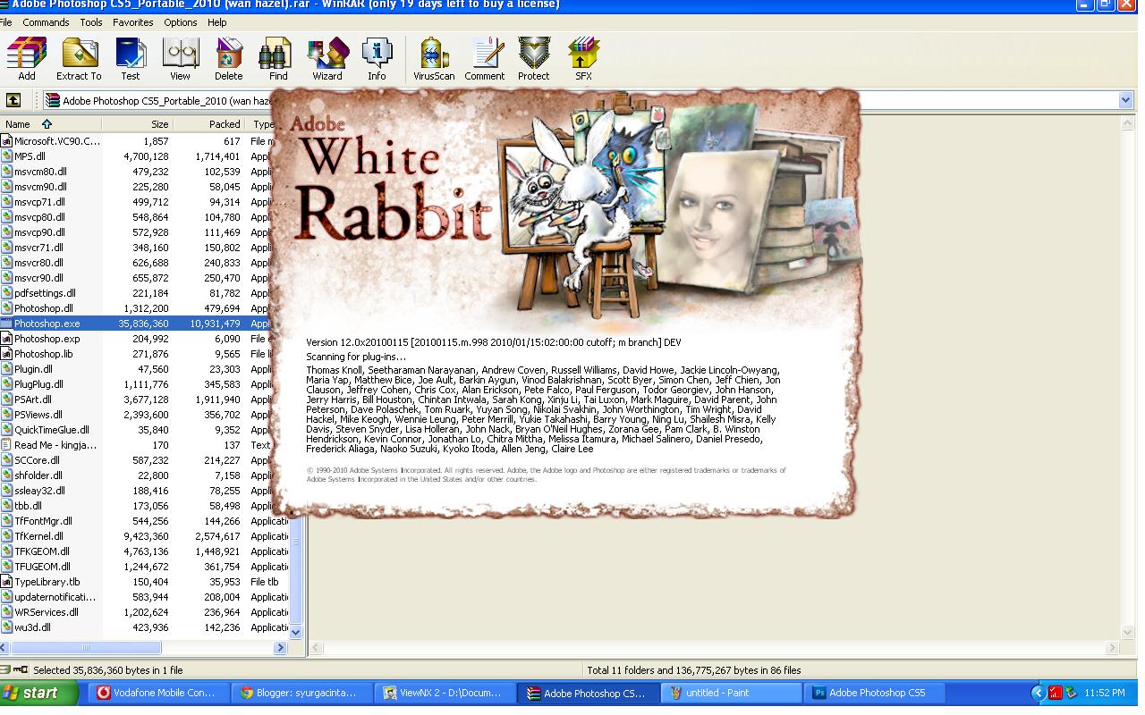The height and width of the screenshot is (715, 1145).
Task: Sort files by the Packed column
Action: point(208,124)
